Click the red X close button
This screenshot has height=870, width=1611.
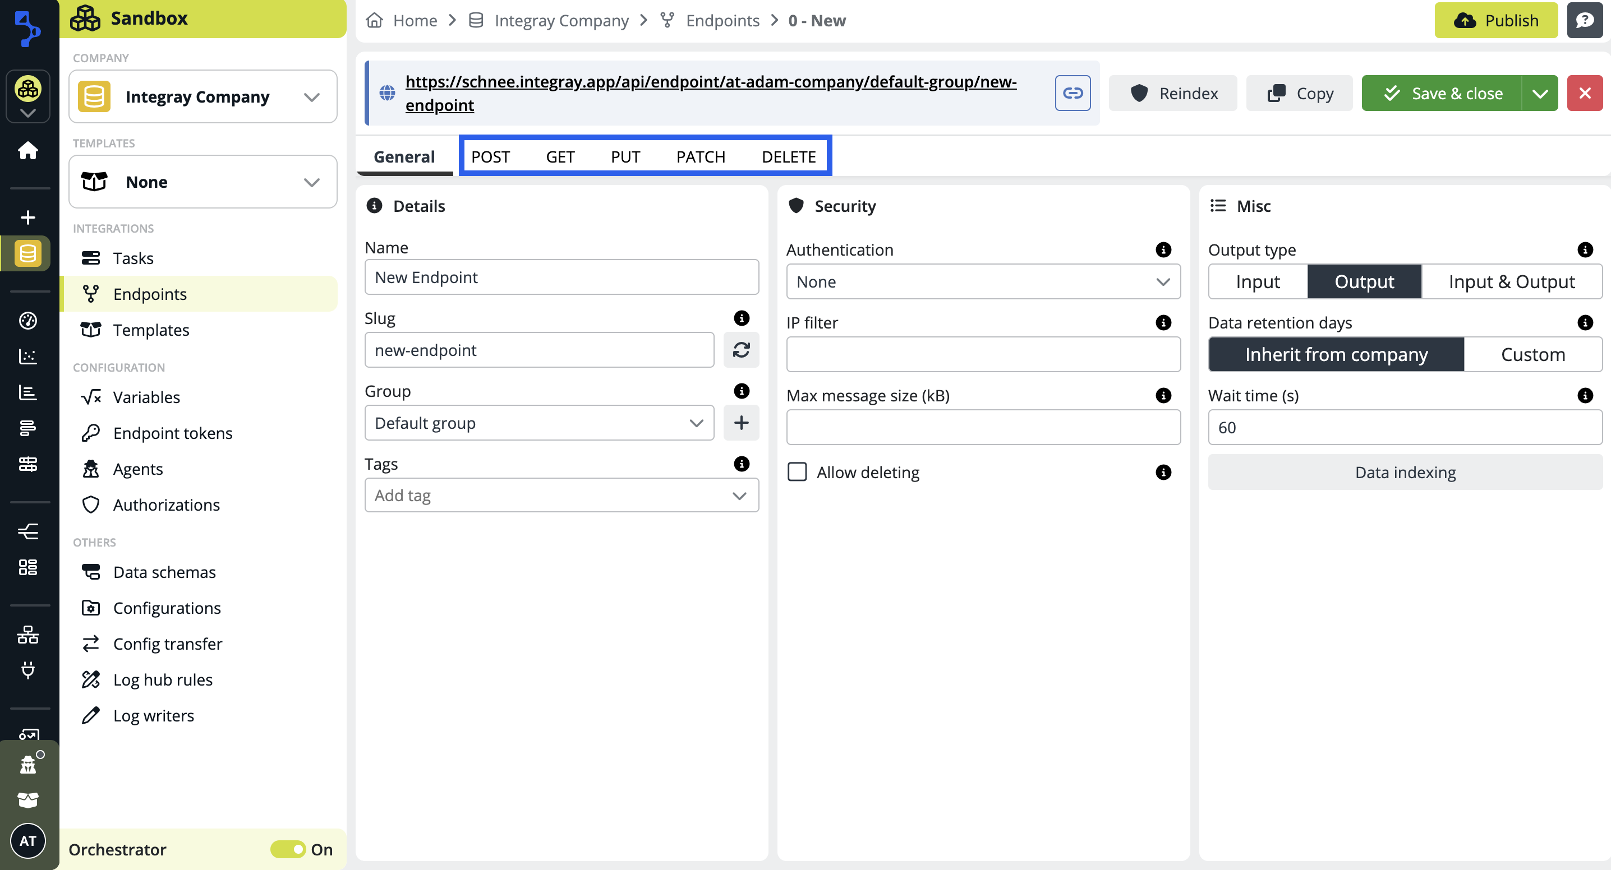coord(1584,93)
